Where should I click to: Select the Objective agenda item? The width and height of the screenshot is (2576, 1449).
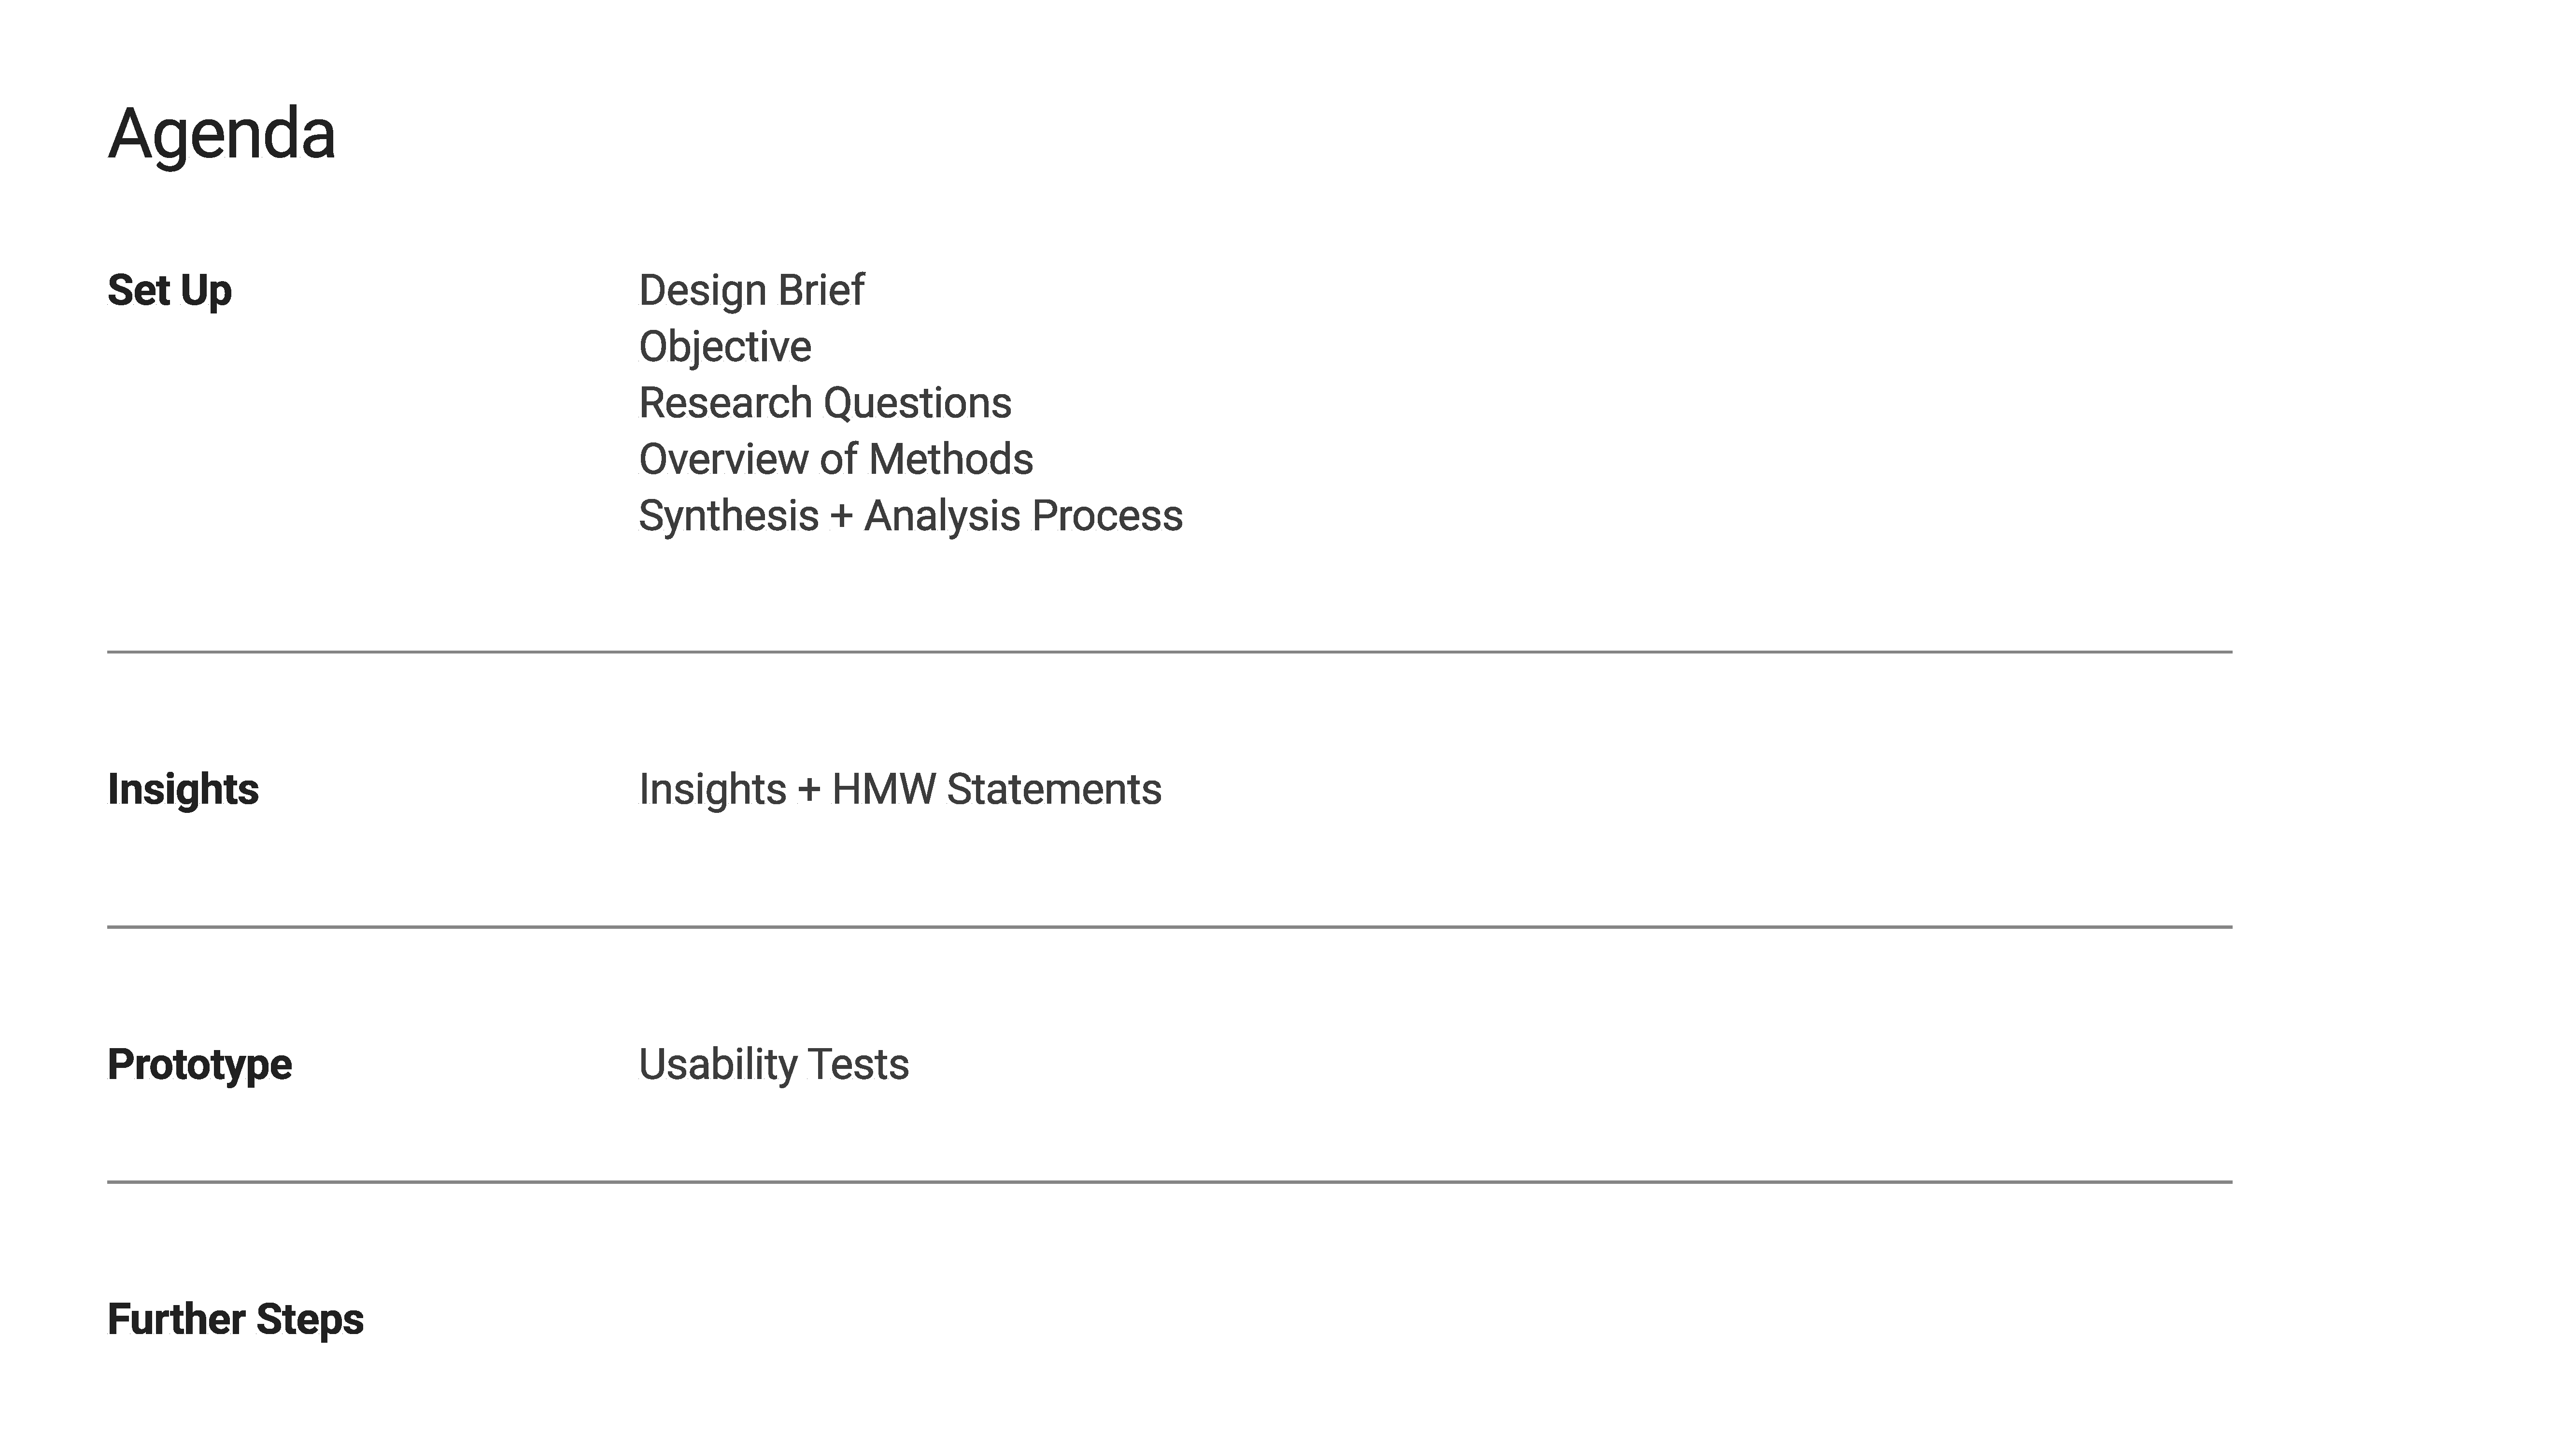(x=725, y=347)
